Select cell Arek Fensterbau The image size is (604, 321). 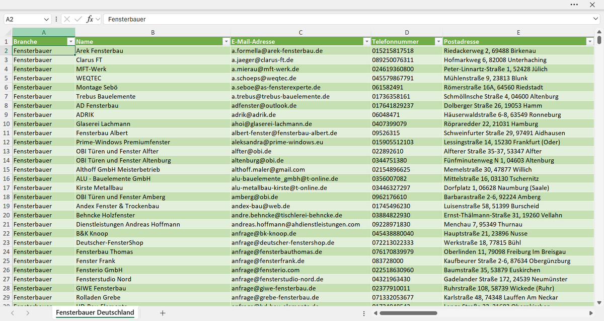coord(153,51)
